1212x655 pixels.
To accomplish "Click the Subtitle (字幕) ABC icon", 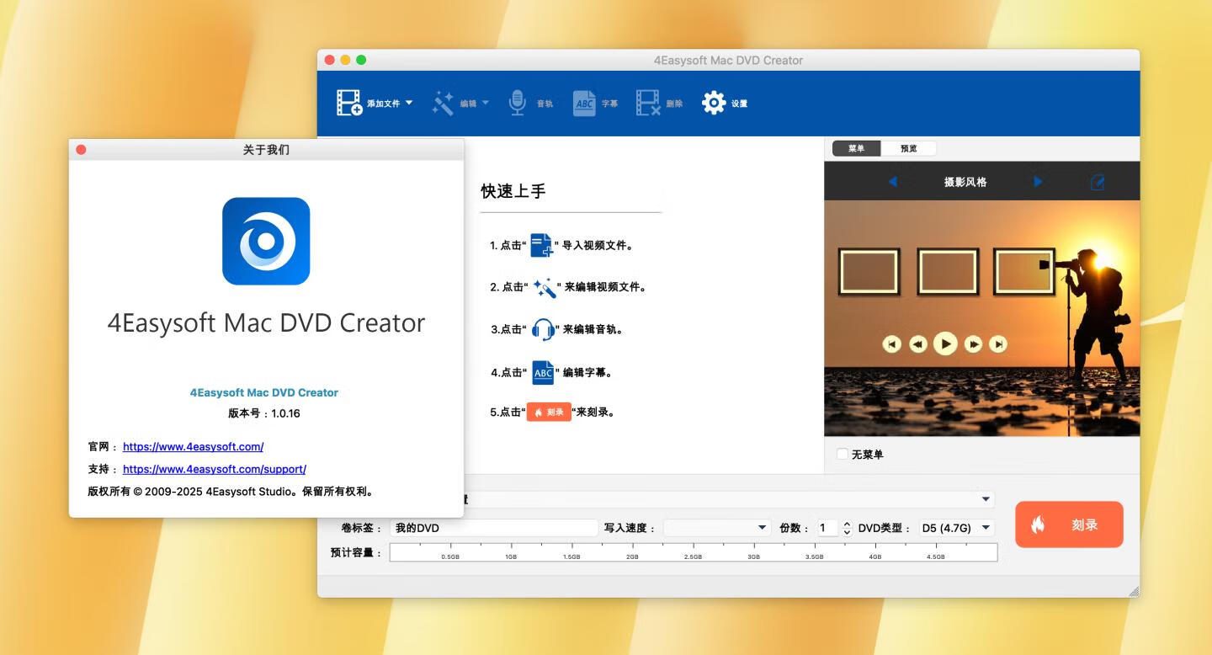I will tap(584, 103).
